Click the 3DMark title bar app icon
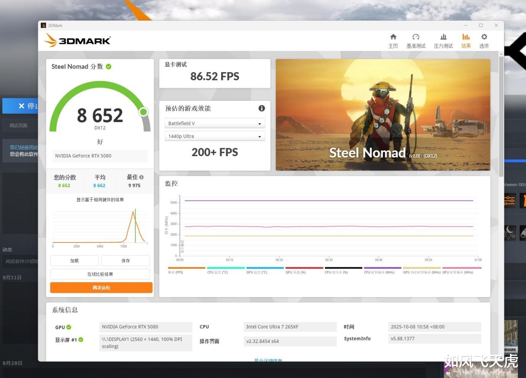Image resolution: width=526 pixels, height=378 pixels. (43, 26)
